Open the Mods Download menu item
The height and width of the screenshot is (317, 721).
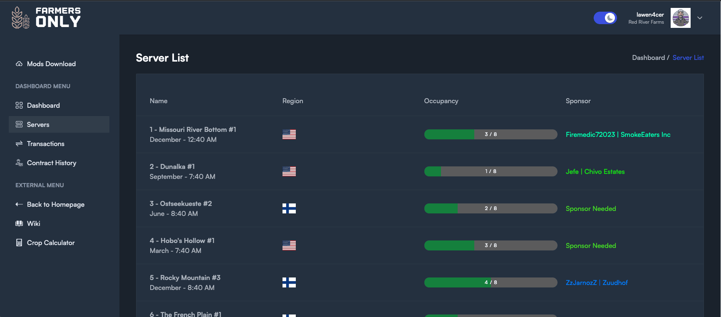coord(51,64)
